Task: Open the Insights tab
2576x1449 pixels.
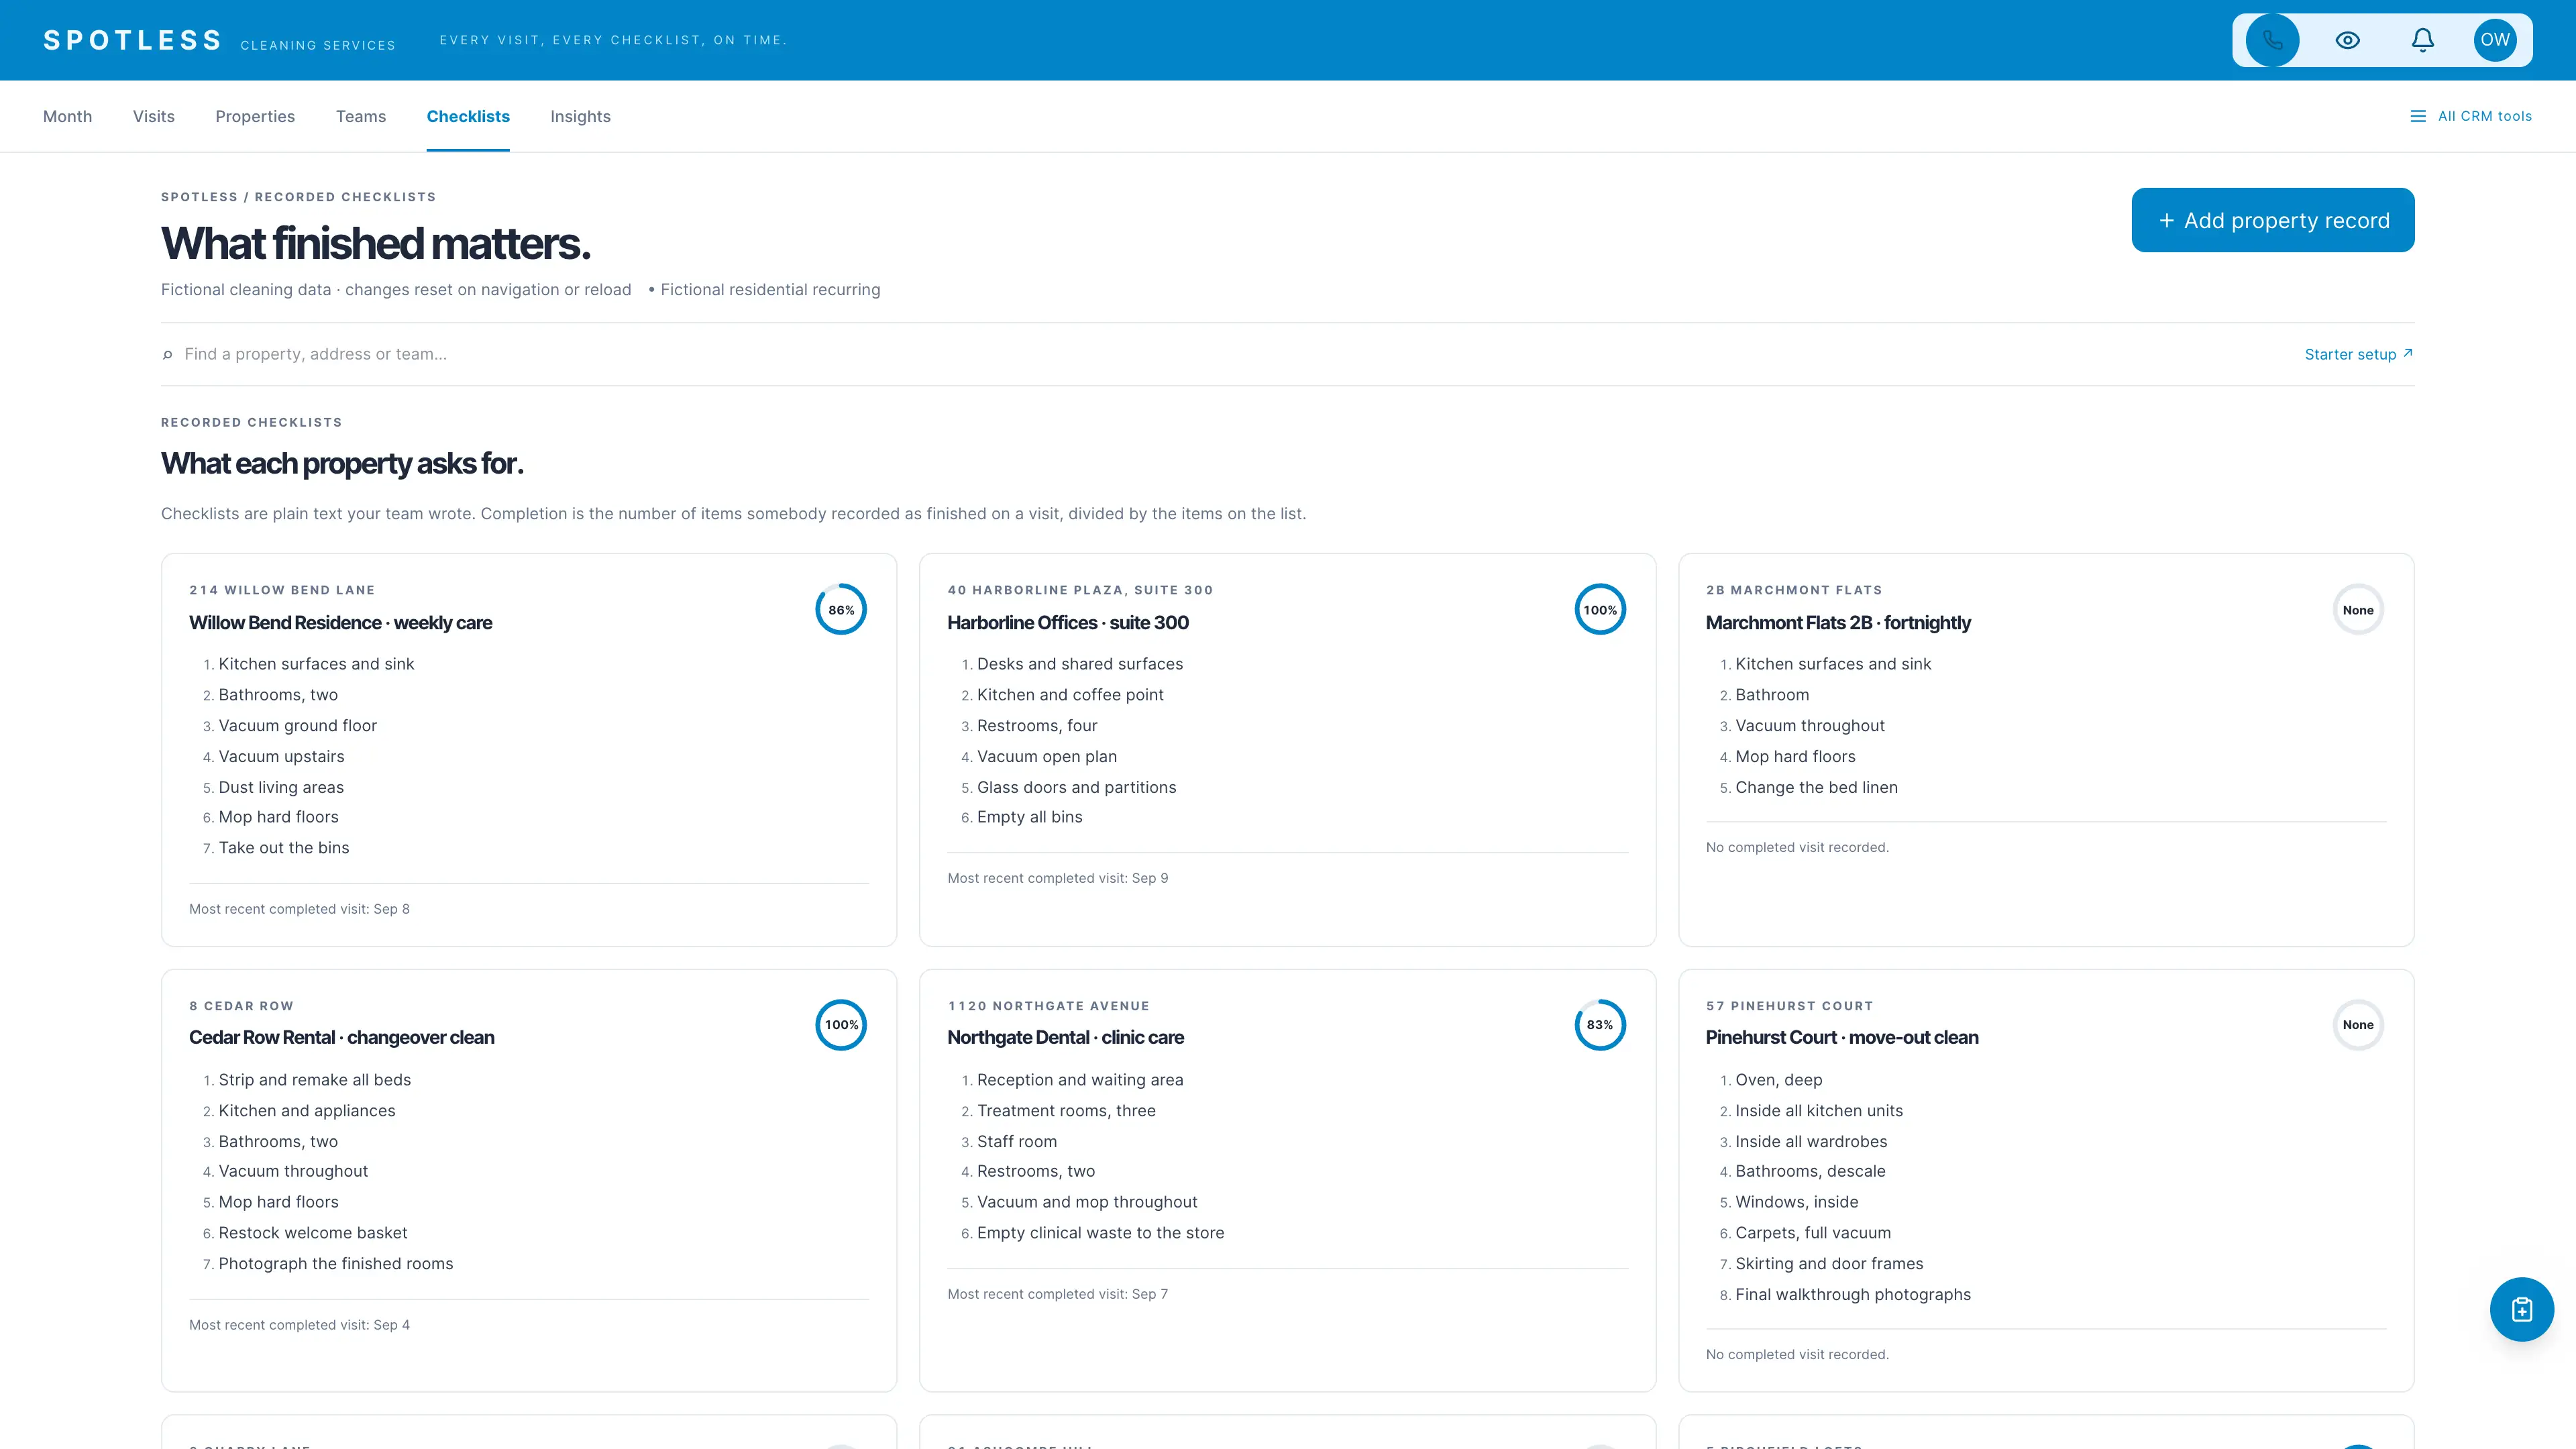Action: [x=580, y=116]
